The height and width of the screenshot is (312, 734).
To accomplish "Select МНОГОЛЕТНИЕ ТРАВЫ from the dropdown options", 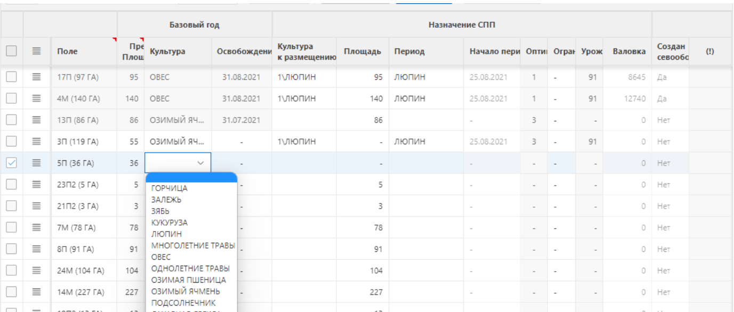I will (x=193, y=245).
